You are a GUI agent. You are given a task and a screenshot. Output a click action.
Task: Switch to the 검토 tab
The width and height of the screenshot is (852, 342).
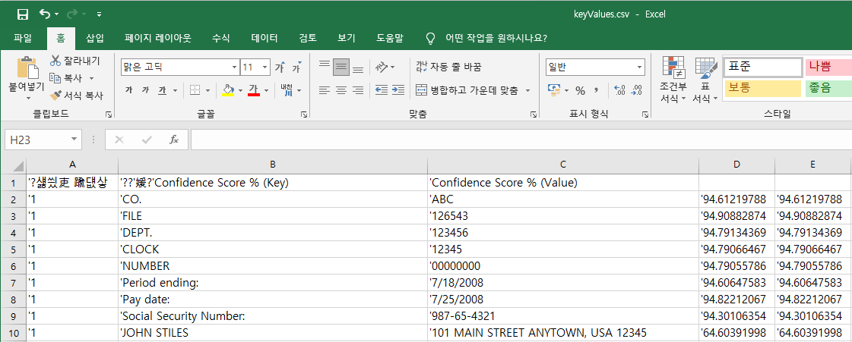coord(308,38)
